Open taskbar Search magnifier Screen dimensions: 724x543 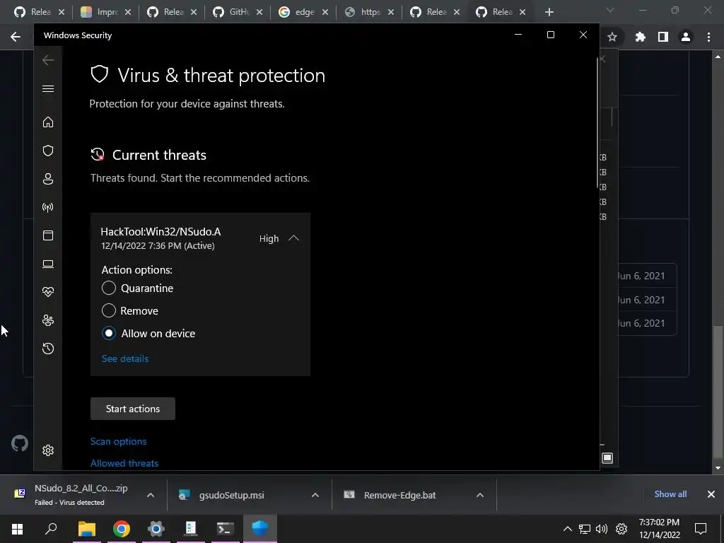click(x=51, y=529)
